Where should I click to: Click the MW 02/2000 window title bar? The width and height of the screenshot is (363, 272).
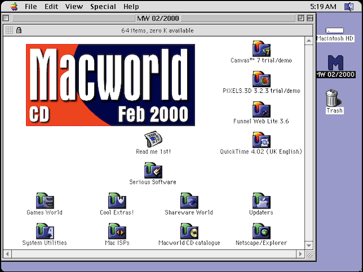[x=158, y=18]
